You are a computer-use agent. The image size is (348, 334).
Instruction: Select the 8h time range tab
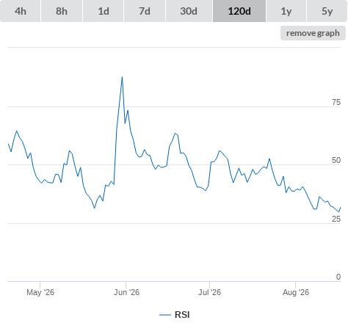[62, 11]
